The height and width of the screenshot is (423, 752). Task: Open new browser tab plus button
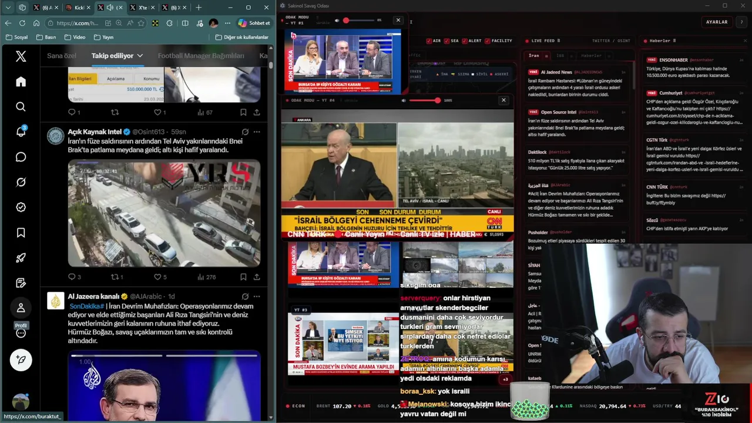click(198, 8)
